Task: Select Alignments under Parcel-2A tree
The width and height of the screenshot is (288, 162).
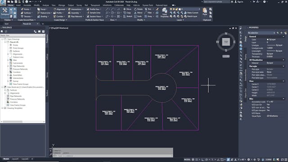Action: 18,54
